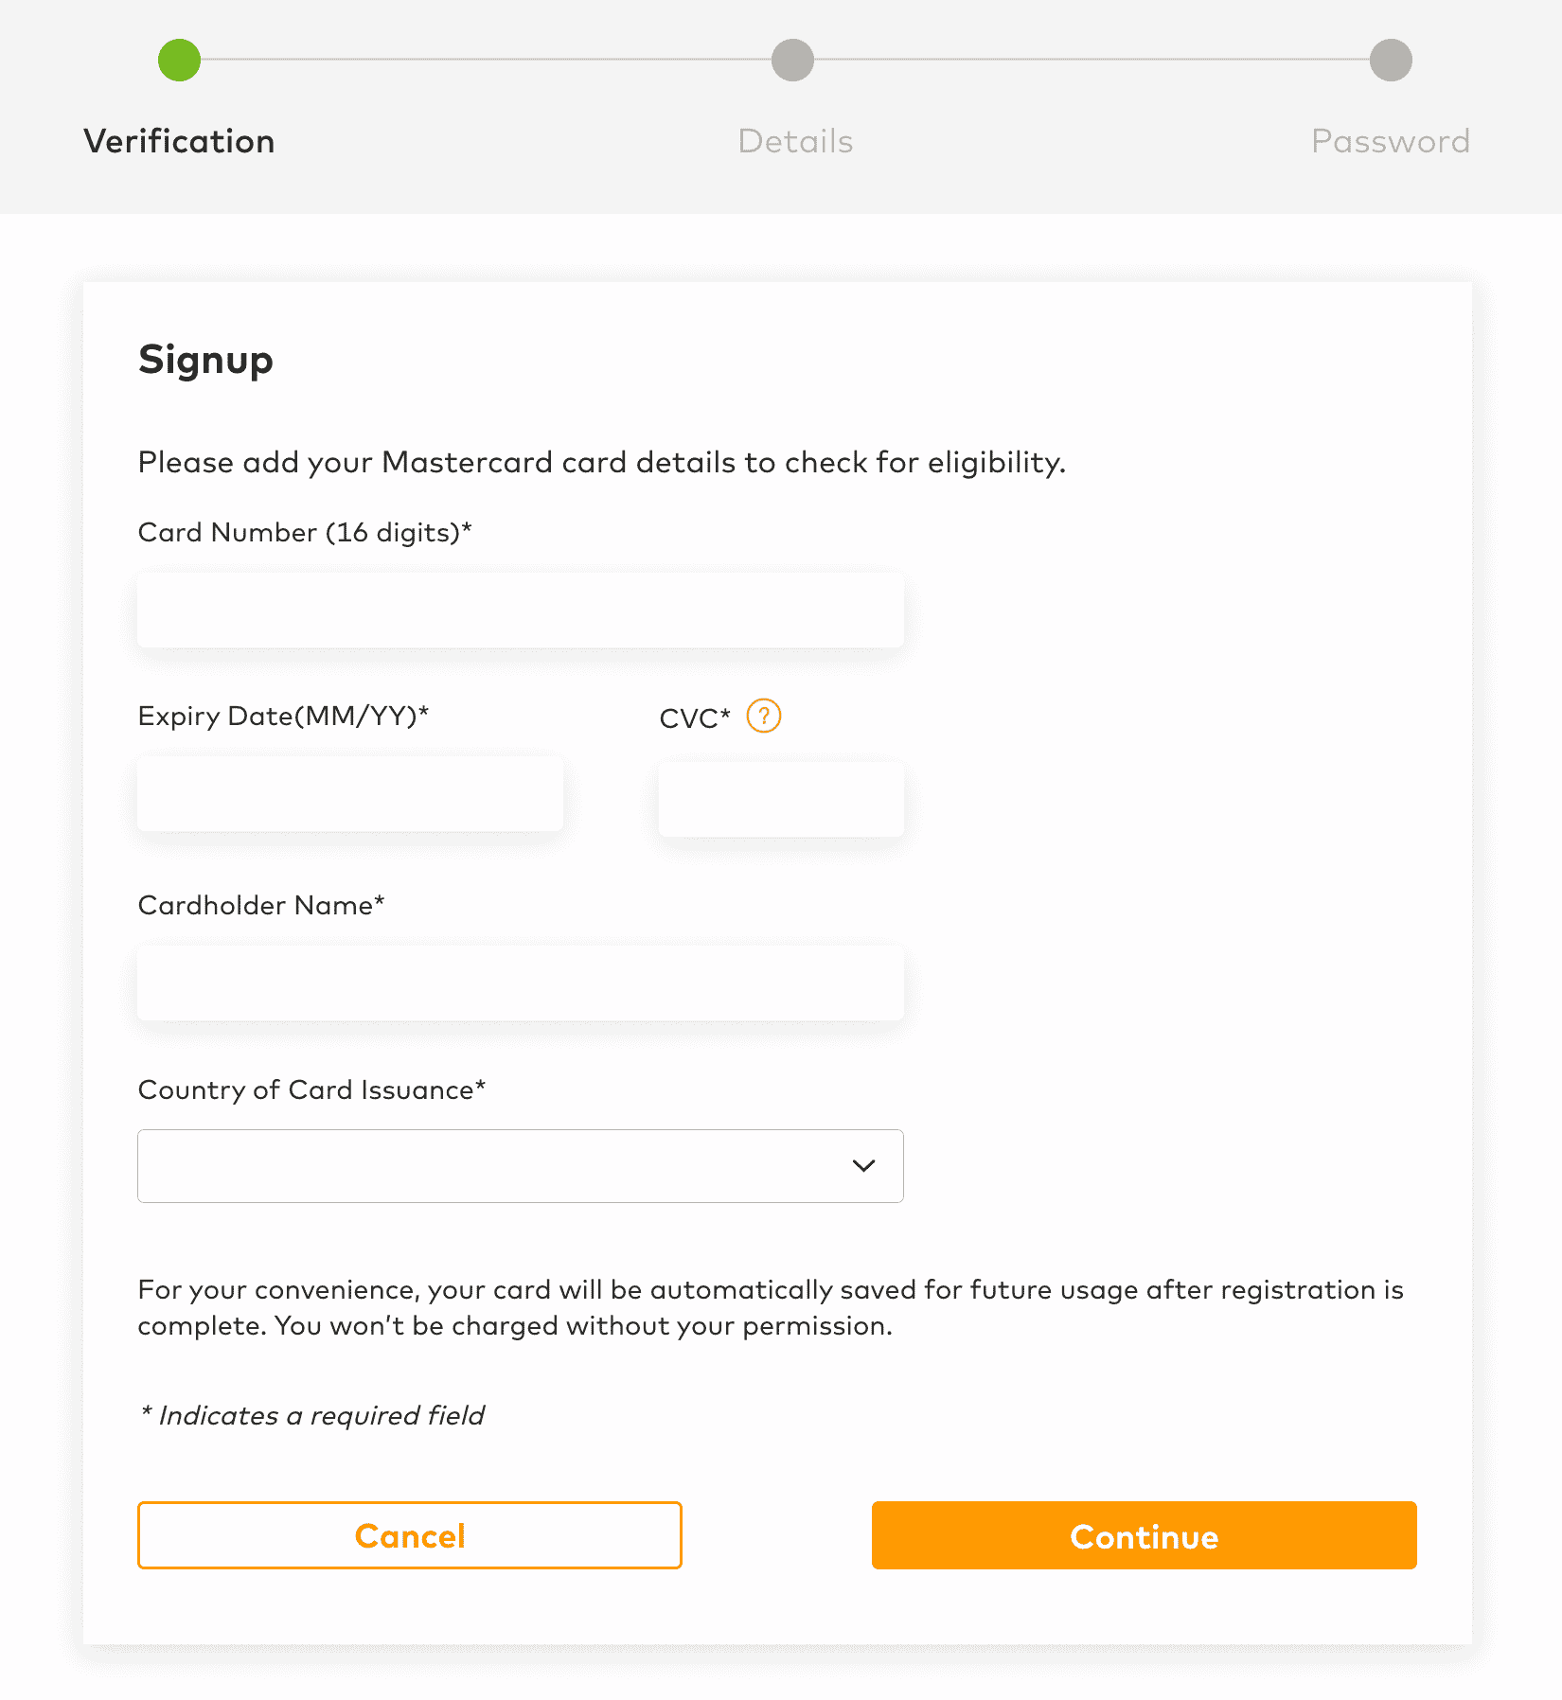The width and height of the screenshot is (1562, 1700).
Task: Select the Verification step label
Action: pyautogui.click(x=179, y=142)
